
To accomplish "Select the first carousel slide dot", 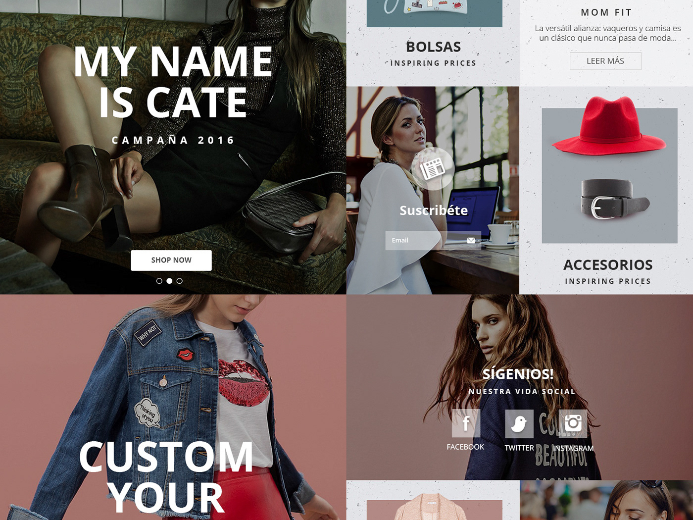I will click(159, 281).
